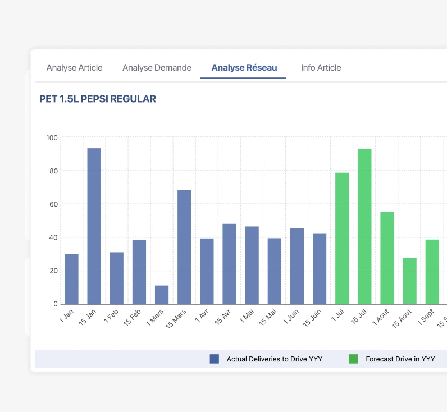Screen dimensions: 447x412
Task: Open the Analyse Article tab
Action: pos(74,68)
